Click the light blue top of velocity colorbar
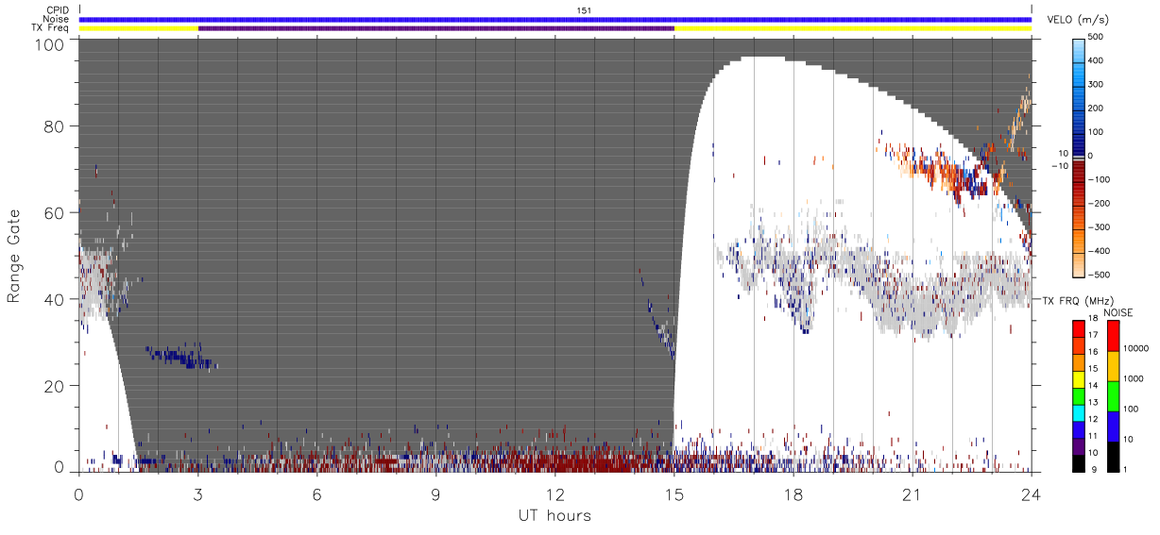This screenshot has width=1160, height=535. point(1079,49)
